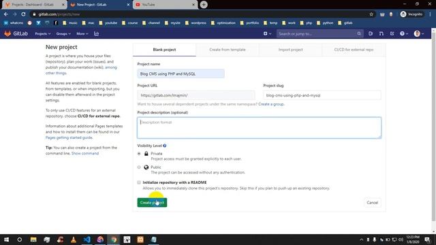Launch VLC from the taskbar

[x=74, y=240]
